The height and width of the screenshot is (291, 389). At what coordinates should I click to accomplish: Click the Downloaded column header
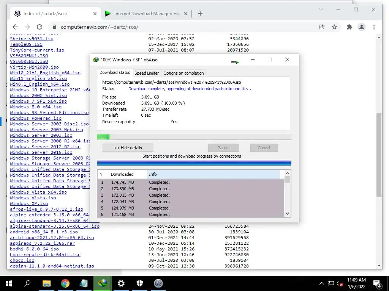tap(128, 174)
